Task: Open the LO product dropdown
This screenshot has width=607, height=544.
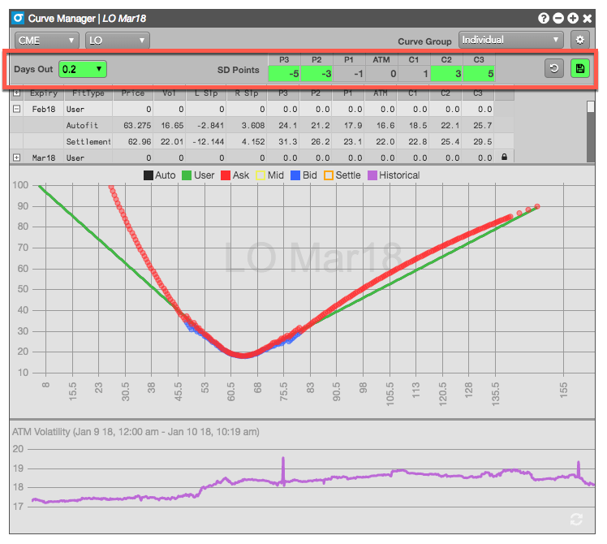Action: pyautogui.click(x=118, y=41)
